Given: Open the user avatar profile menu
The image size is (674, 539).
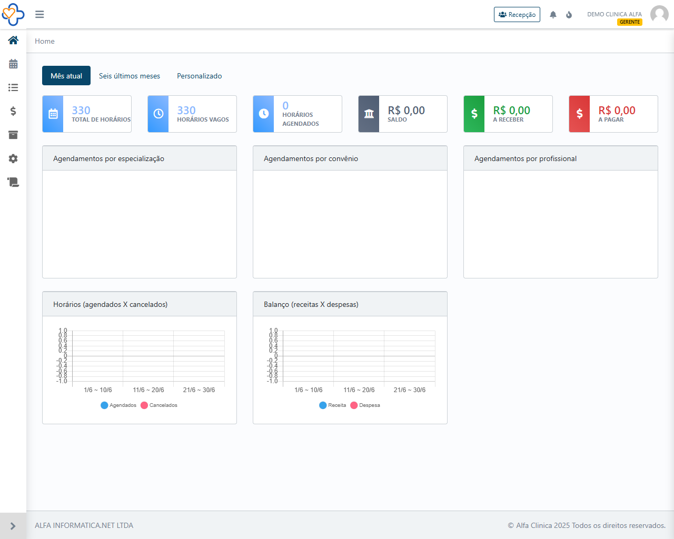Looking at the screenshot, I should click(x=659, y=15).
